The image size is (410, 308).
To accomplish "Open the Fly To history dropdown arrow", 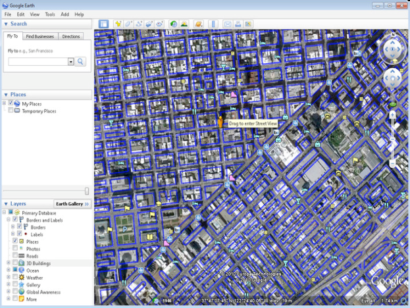I will (x=70, y=62).
